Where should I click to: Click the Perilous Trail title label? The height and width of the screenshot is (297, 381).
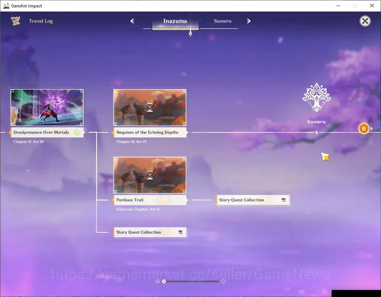(130, 200)
